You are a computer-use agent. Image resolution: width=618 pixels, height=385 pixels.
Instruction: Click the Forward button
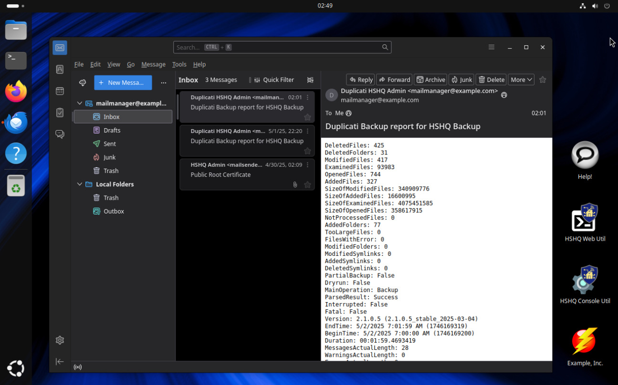click(x=394, y=80)
